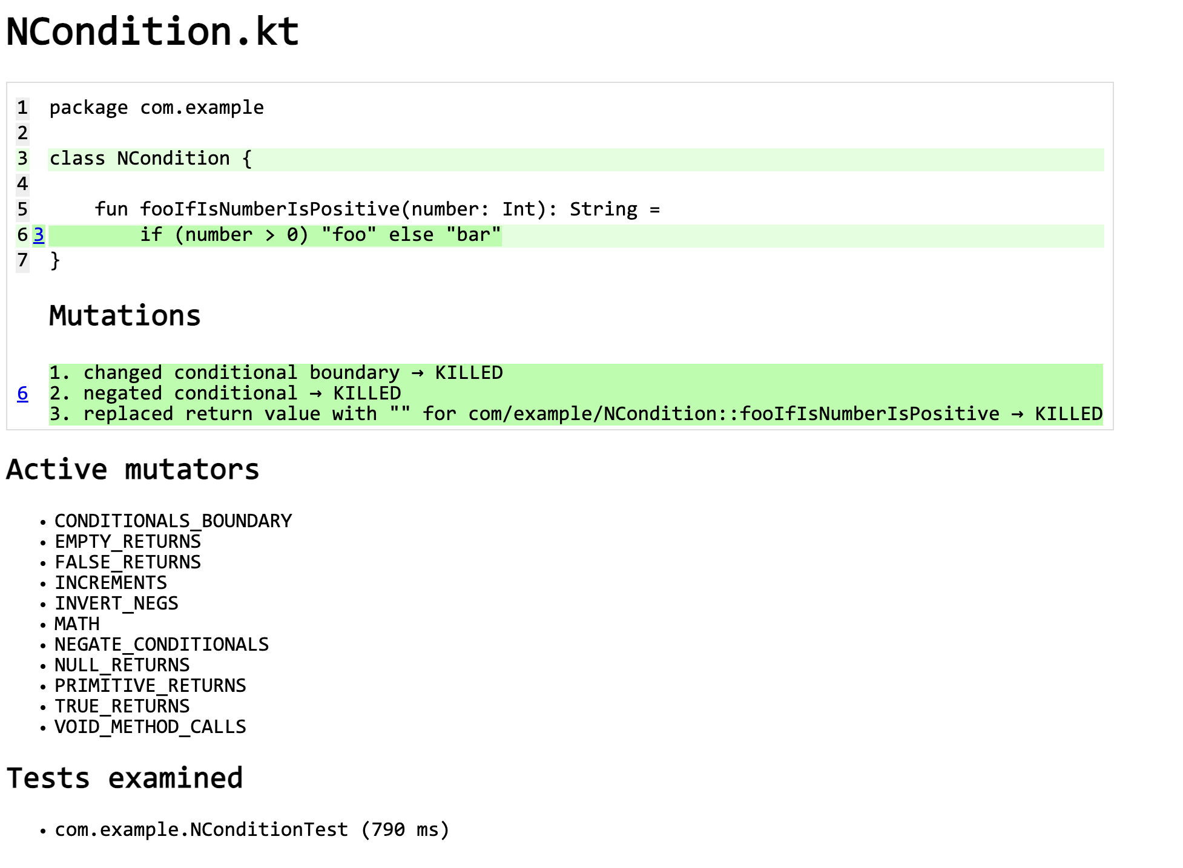
Task: Click the NCondition.kt page heading
Action: pos(153,31)
